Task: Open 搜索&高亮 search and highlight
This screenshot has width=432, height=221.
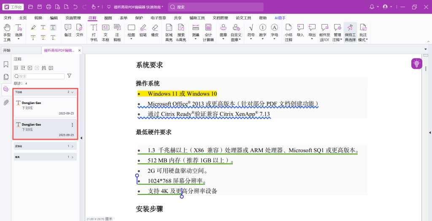Action: [x=181, y=32]
